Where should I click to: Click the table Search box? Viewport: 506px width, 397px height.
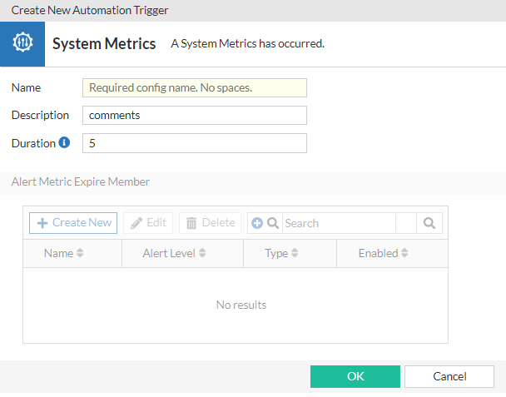[x=339, y=223]
